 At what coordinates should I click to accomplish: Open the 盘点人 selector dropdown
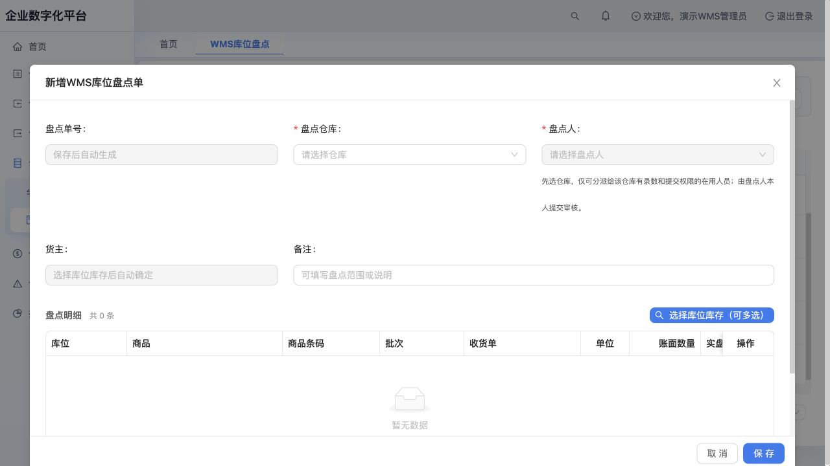[x=658, y=155]
